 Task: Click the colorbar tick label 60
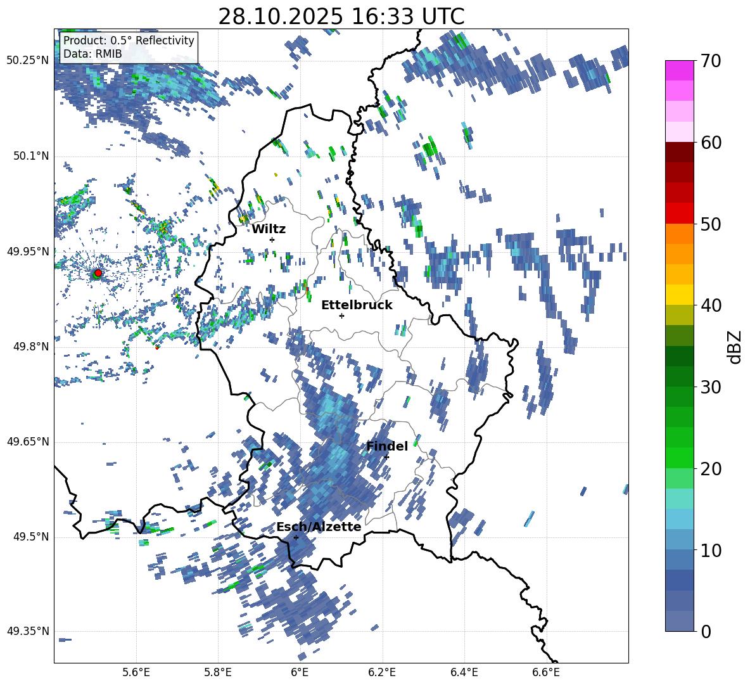click(711, 143)
